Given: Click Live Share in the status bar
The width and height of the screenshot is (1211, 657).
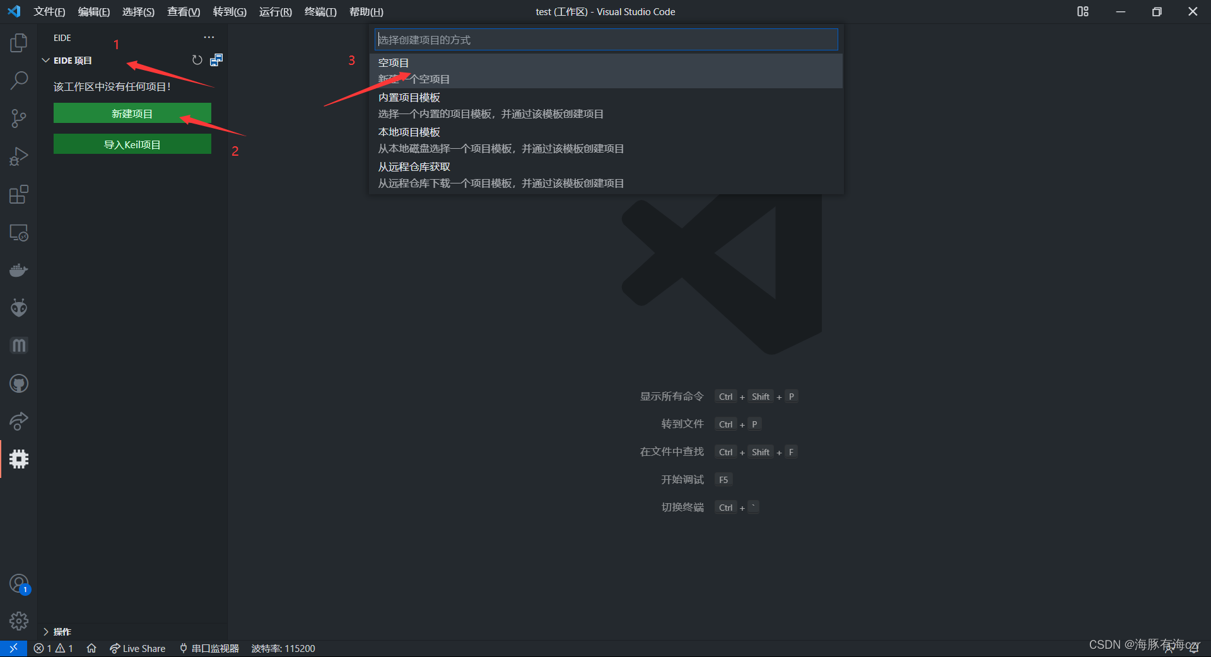Looking at the screenshot, I should point(137,648).
